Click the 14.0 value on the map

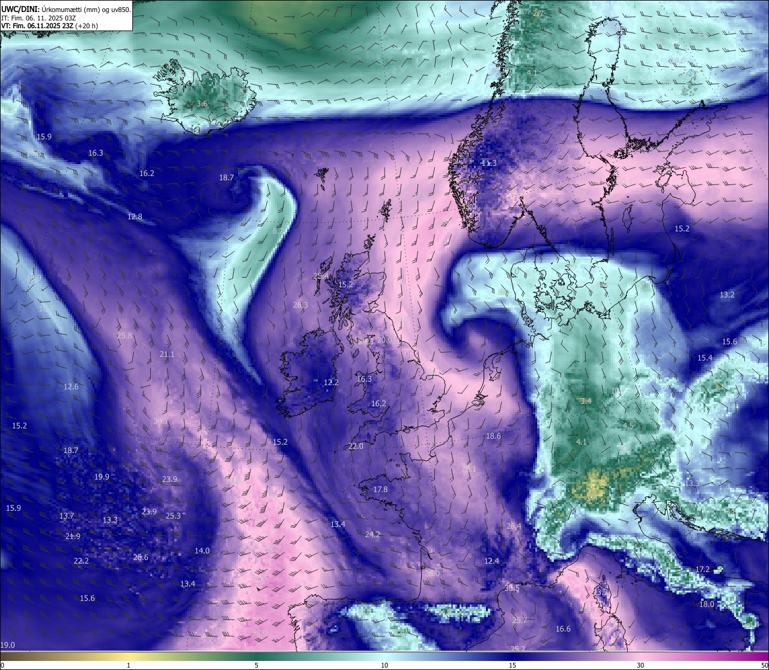click(202, 551)
